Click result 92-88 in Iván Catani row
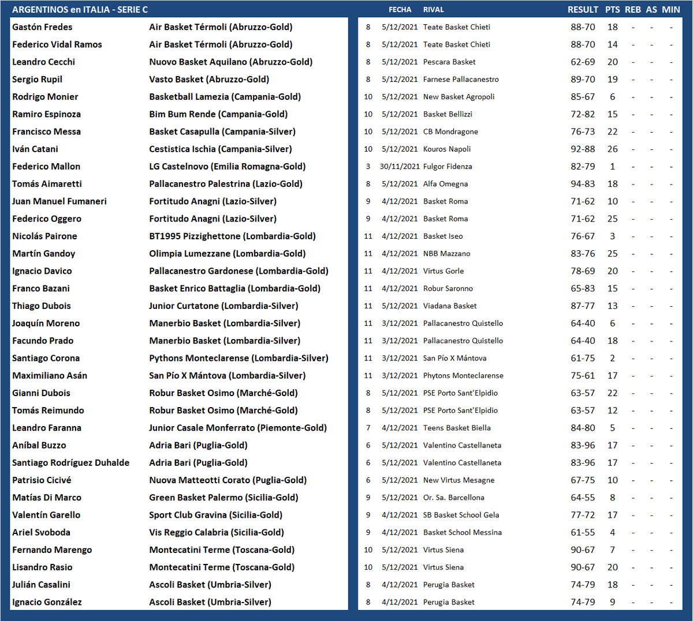This screenshot has width=693, height=621. (x=583, y=149)
